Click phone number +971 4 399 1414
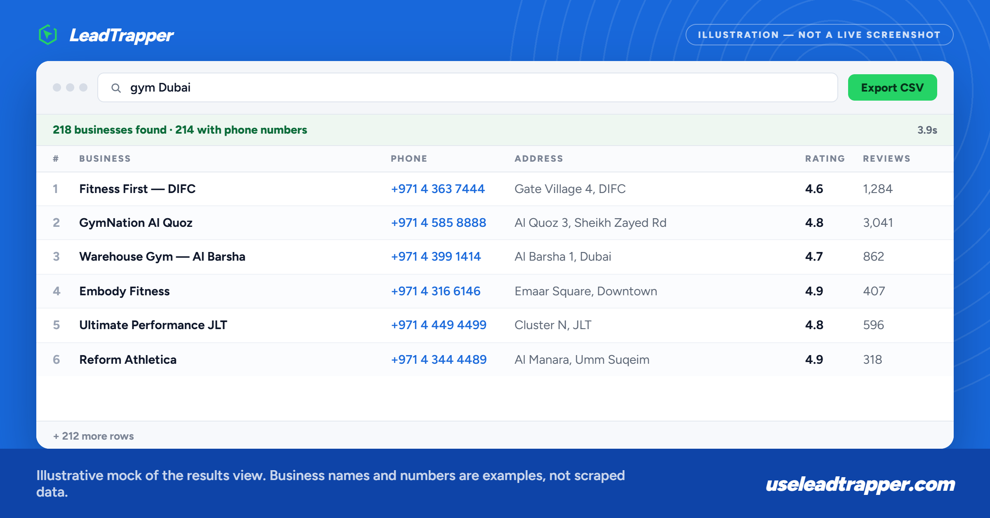 436,257
